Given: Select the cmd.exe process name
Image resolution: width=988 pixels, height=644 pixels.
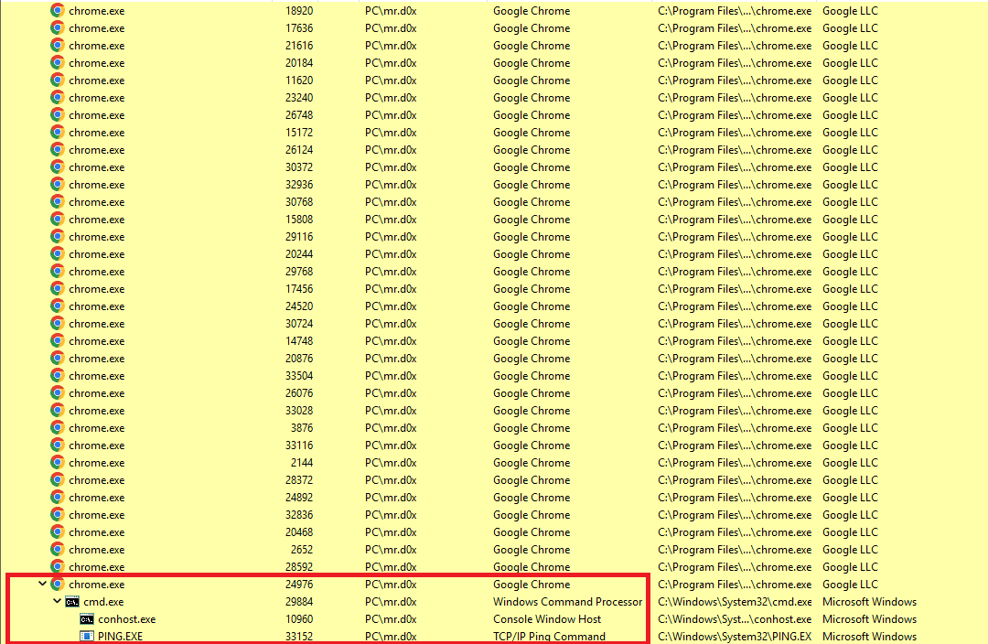Looking at the screenshot, I should [103, 602].
